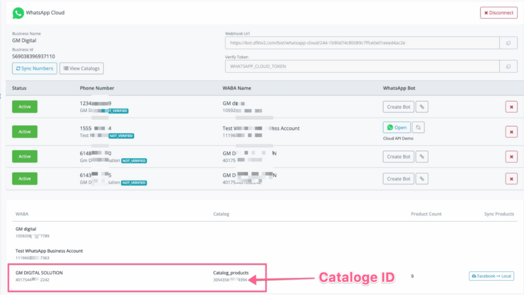Remove the last phone number row
524x295 pixels.
(x=511, y=178)
